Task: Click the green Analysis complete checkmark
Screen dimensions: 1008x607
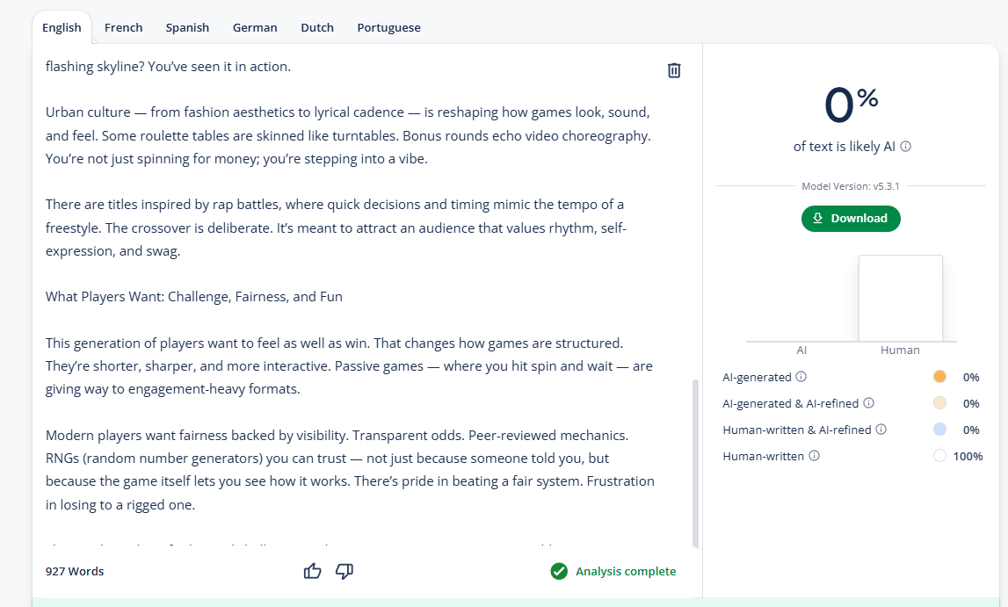Action: (559, 572)
